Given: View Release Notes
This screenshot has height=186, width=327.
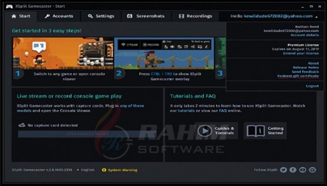Looking at the screenshot, I should [x=306, y=67].
